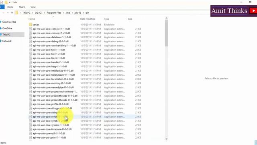This screenshot has height=145, width=257.
Task: Open the Home ribbon tab
Action: pyautogui.click(x=10, y=7)
